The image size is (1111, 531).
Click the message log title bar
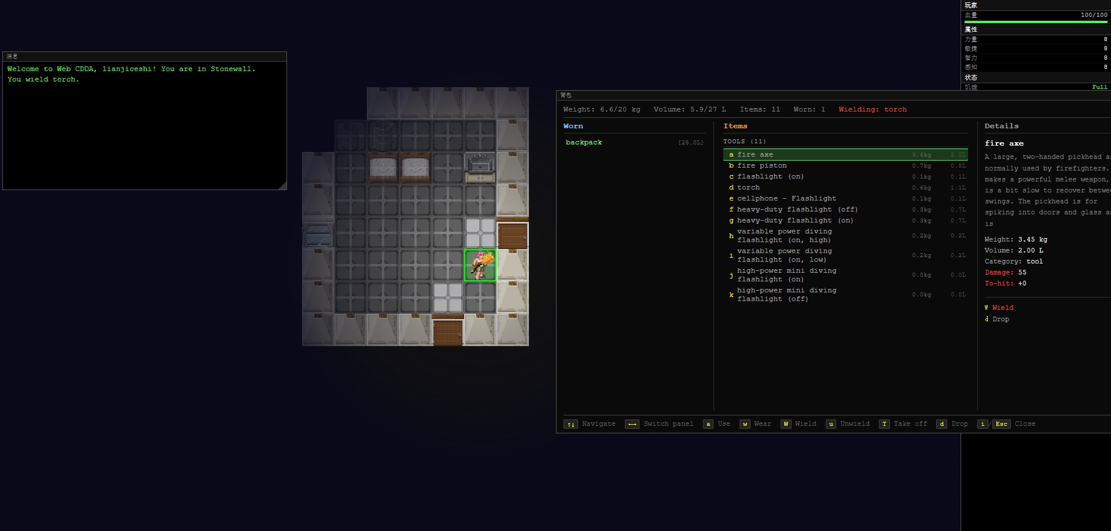145,57
